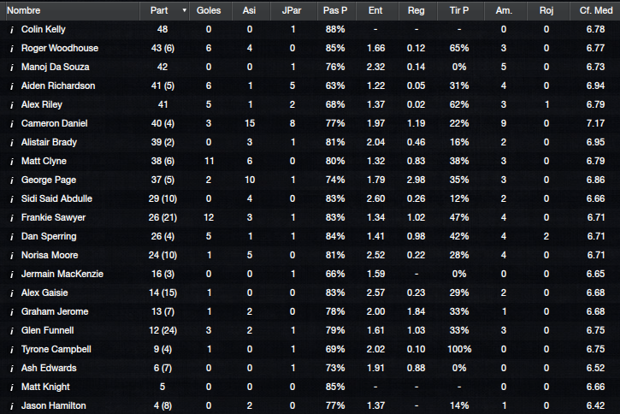The image size is (620, 414).
Task: Open info icon beside Colin Kelly
Action: coord(12,30)
